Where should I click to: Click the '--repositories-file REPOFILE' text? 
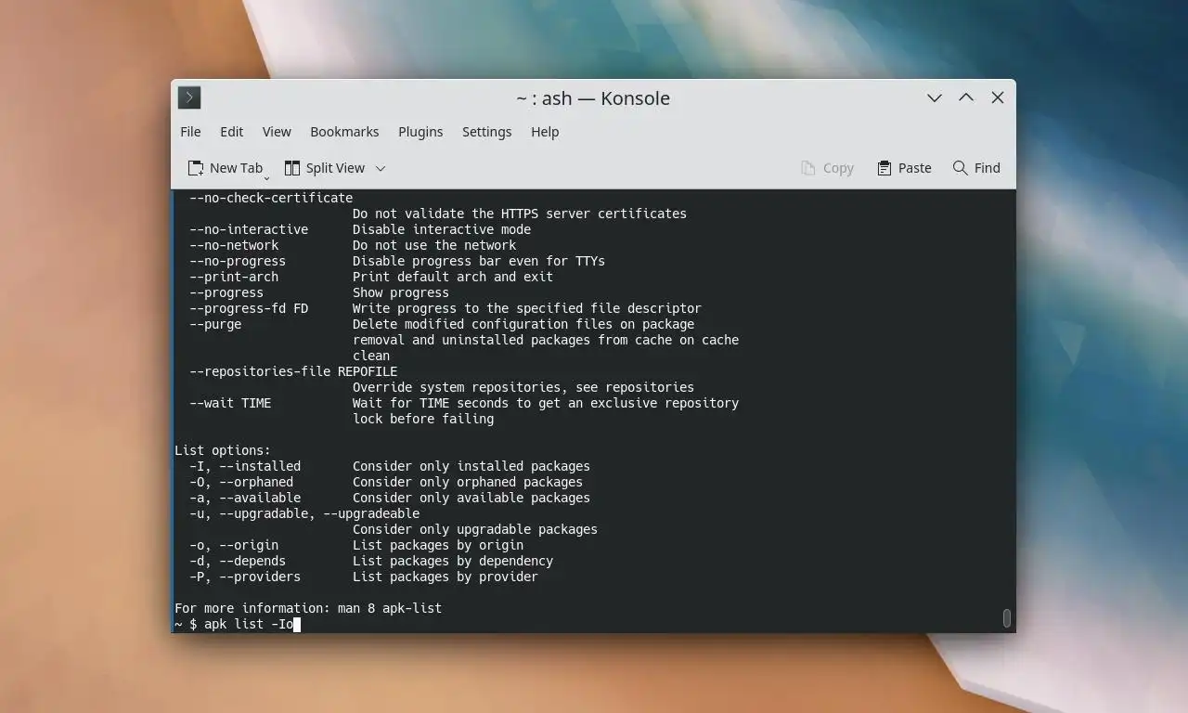coord(293,371)
